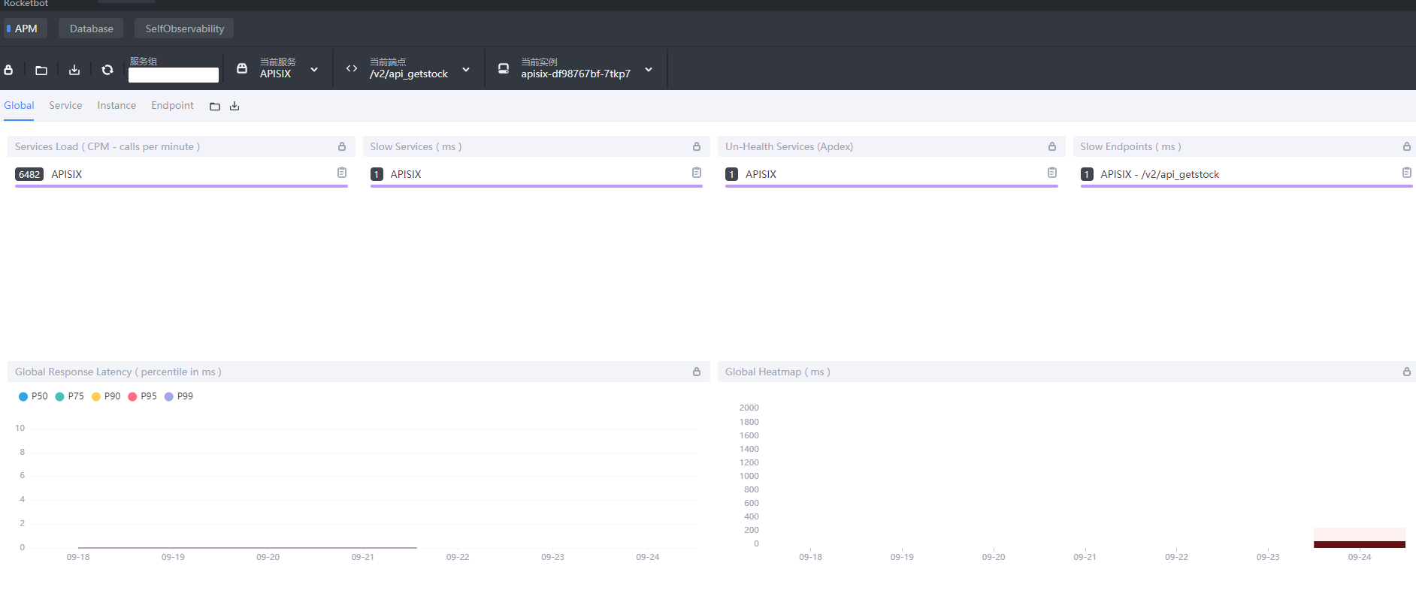Expand the apisix-df98767bf-7tkp7 instance dropdown
The image size is (1416, 602).
[x=649, y=70]
